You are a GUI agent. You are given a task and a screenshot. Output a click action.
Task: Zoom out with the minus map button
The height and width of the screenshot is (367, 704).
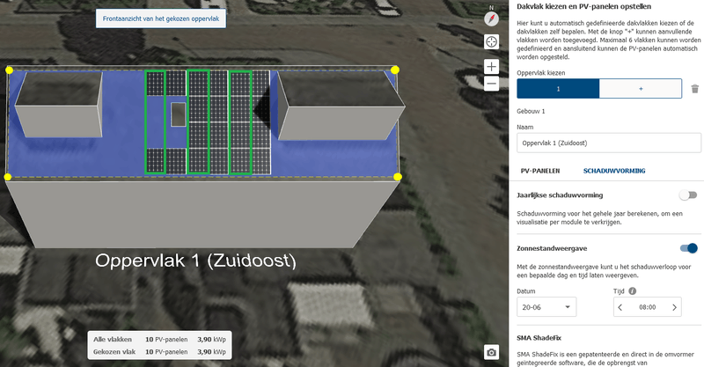coord(492,84)
